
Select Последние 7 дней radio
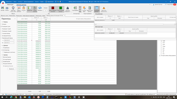(1, 29)
